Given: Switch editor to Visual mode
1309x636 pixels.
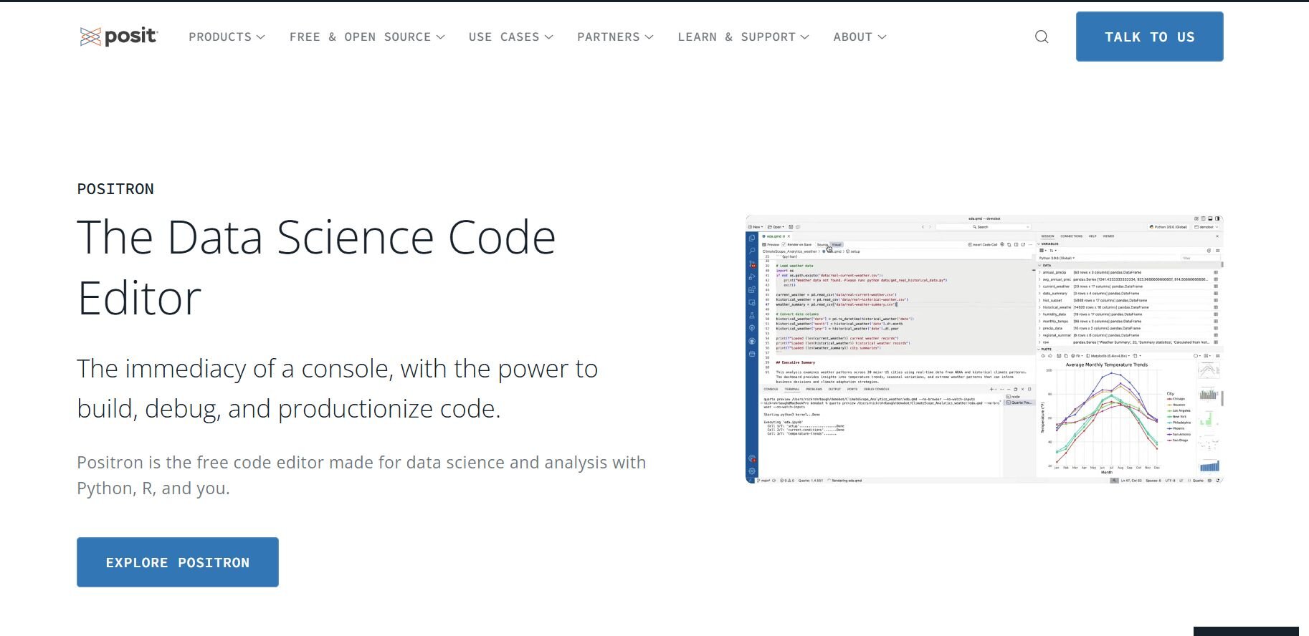Looking at the screenshot, I should pyautogui.click(x=837, y=245).
